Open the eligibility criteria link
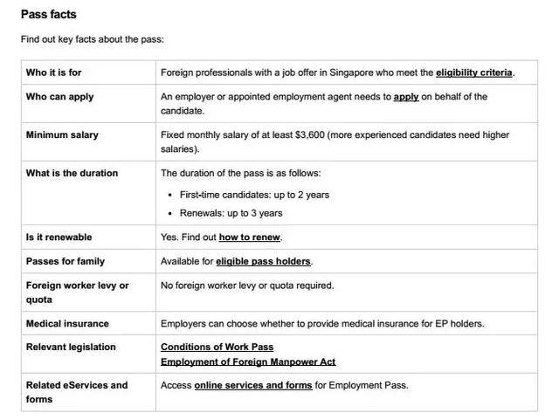 click(x=474, y=72)
